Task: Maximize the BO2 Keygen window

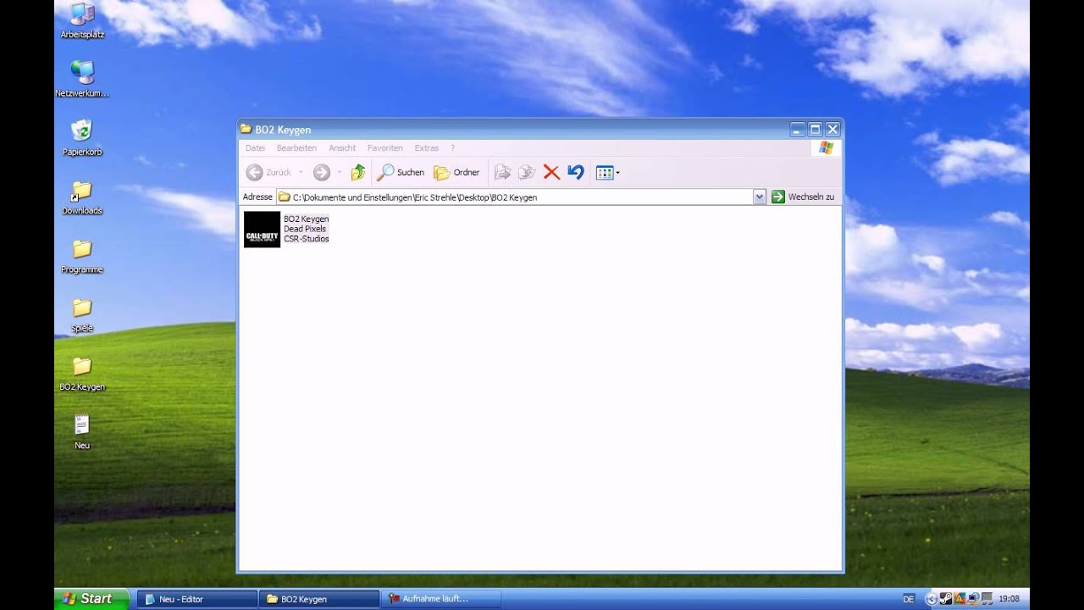Action: [815, 129]
